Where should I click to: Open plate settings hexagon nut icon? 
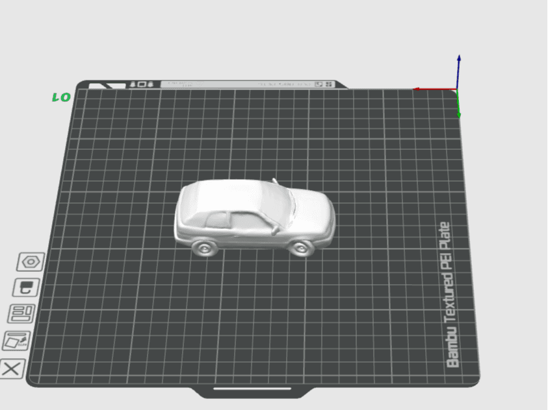point(31,262)
